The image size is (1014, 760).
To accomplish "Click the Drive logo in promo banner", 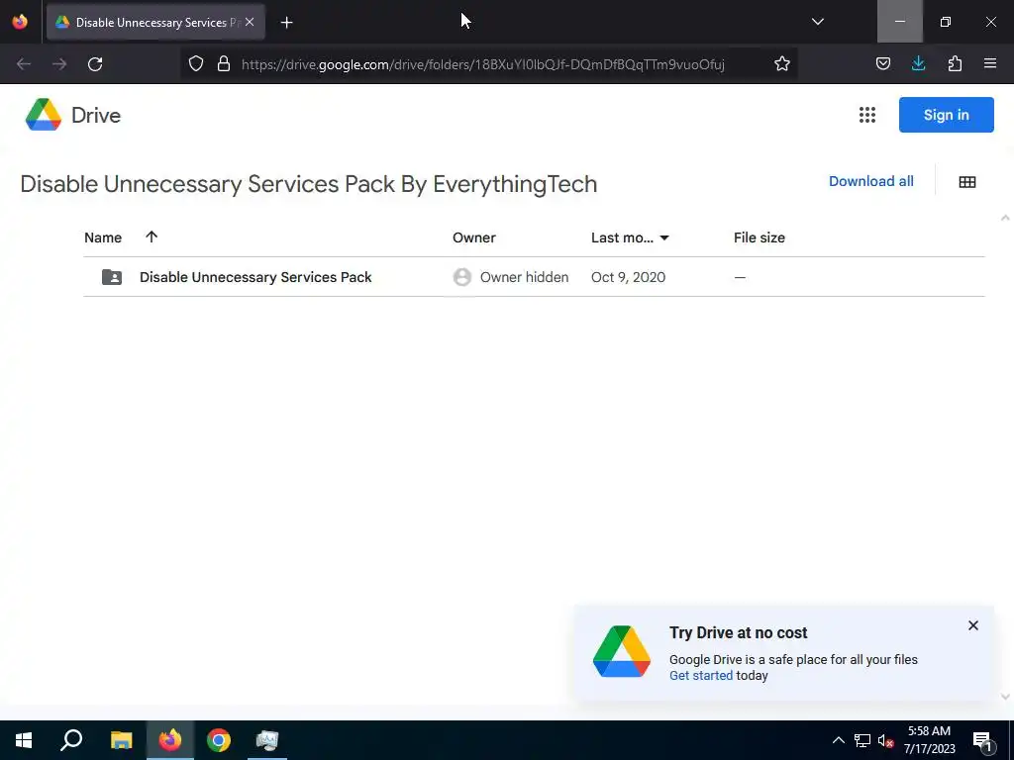I will pyautogui.click(x=622, y=651).
